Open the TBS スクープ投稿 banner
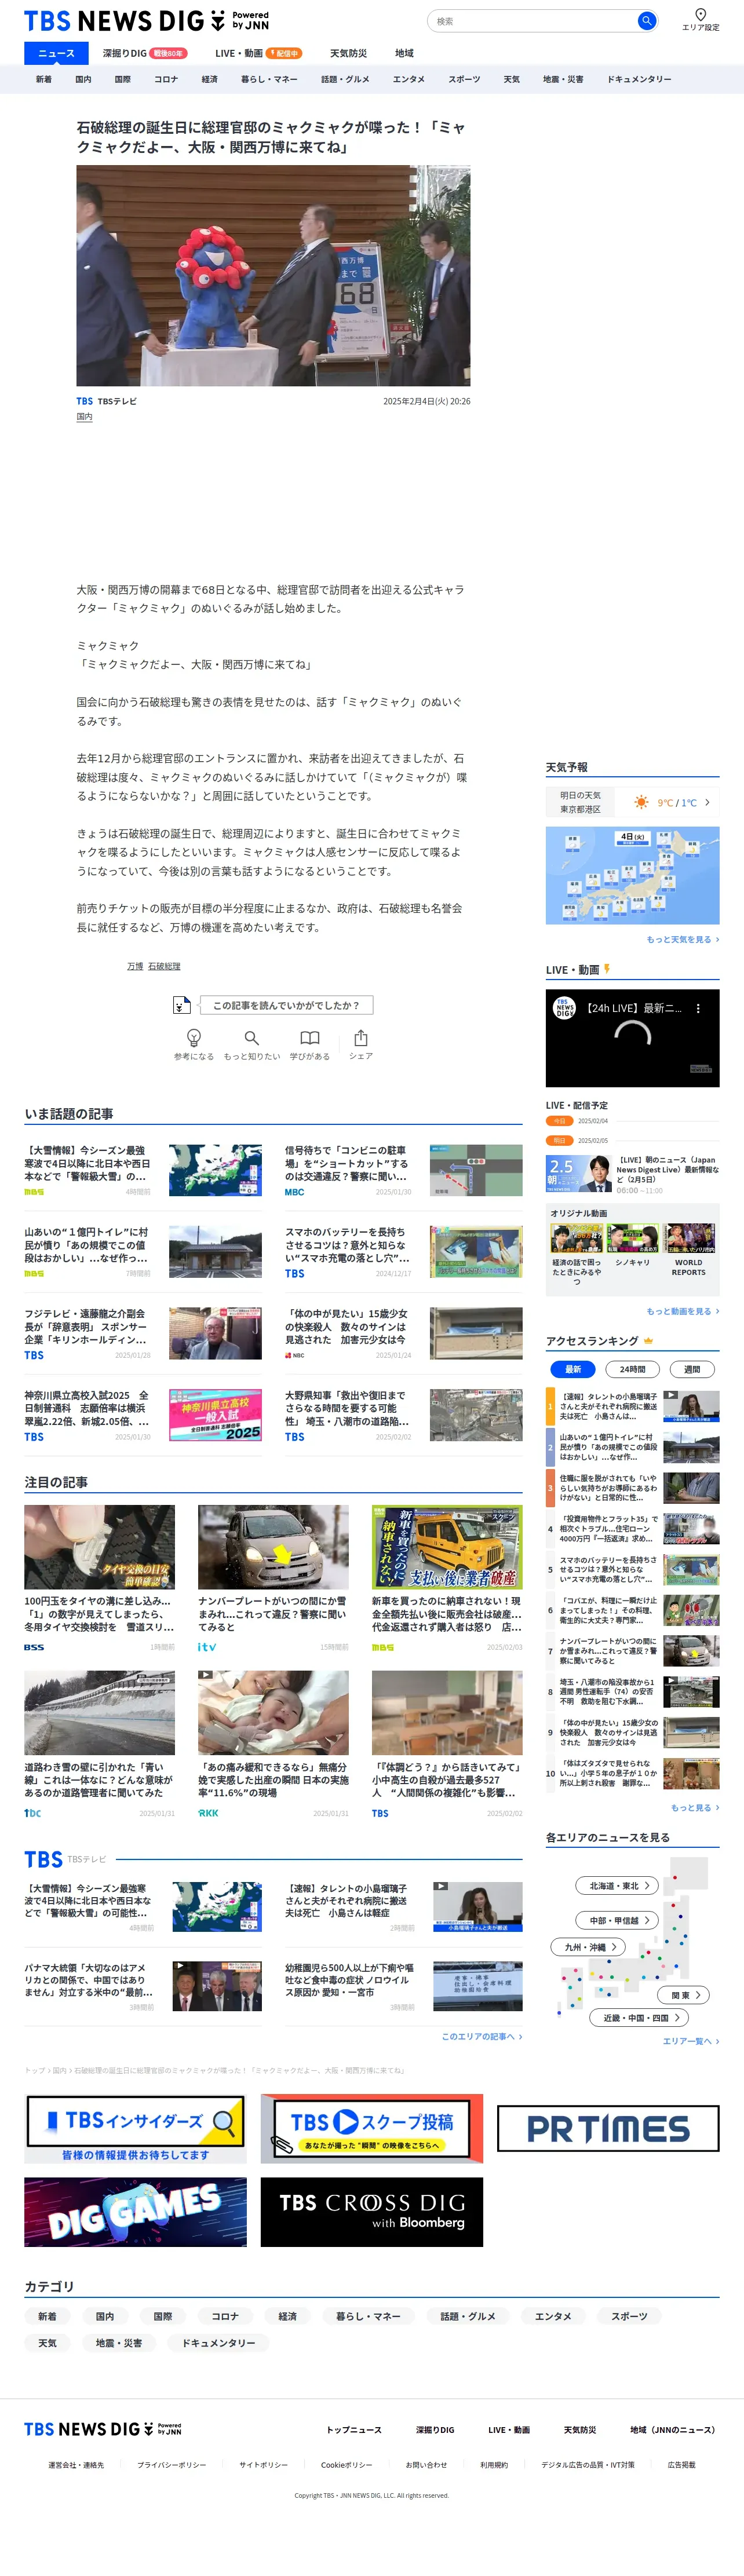Viewport: 744px width, 2576px height. click(372, 2129)
